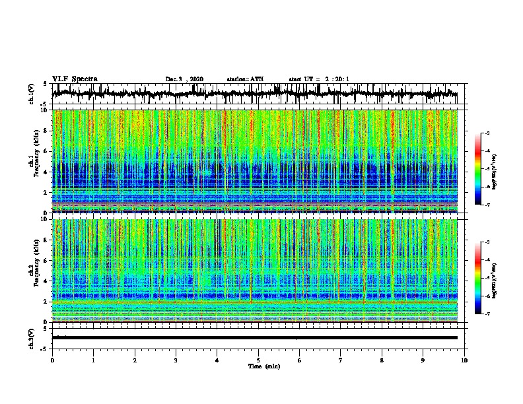This screenshot has width=523, height=404.
Task: Click the ch.1(V) waveform axis label
Action: (32, 94)
